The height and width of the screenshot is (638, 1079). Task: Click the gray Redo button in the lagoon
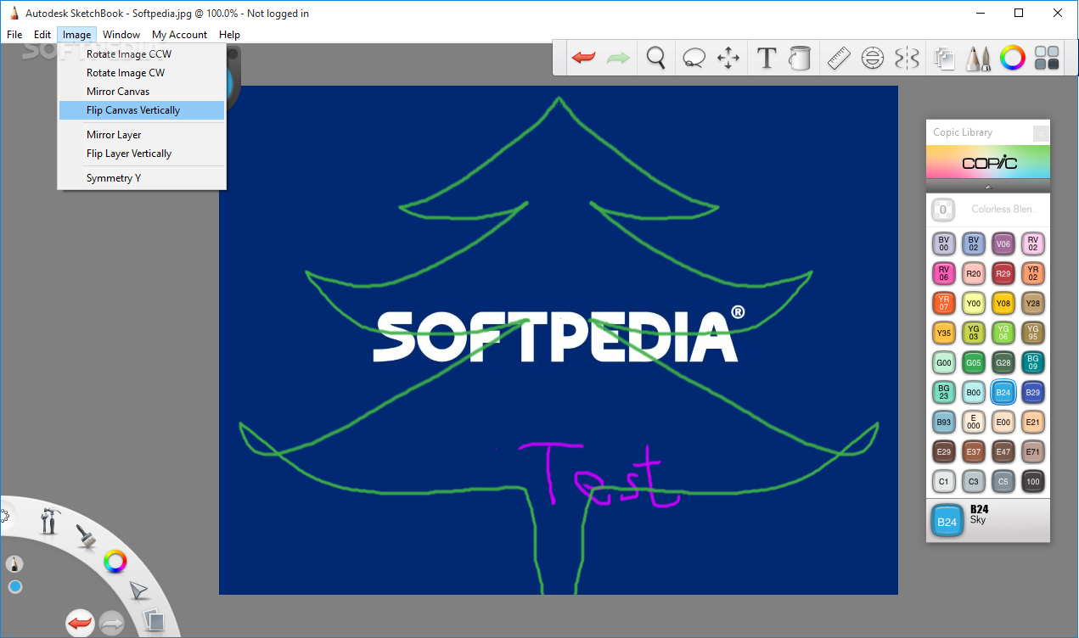(112, 624)
